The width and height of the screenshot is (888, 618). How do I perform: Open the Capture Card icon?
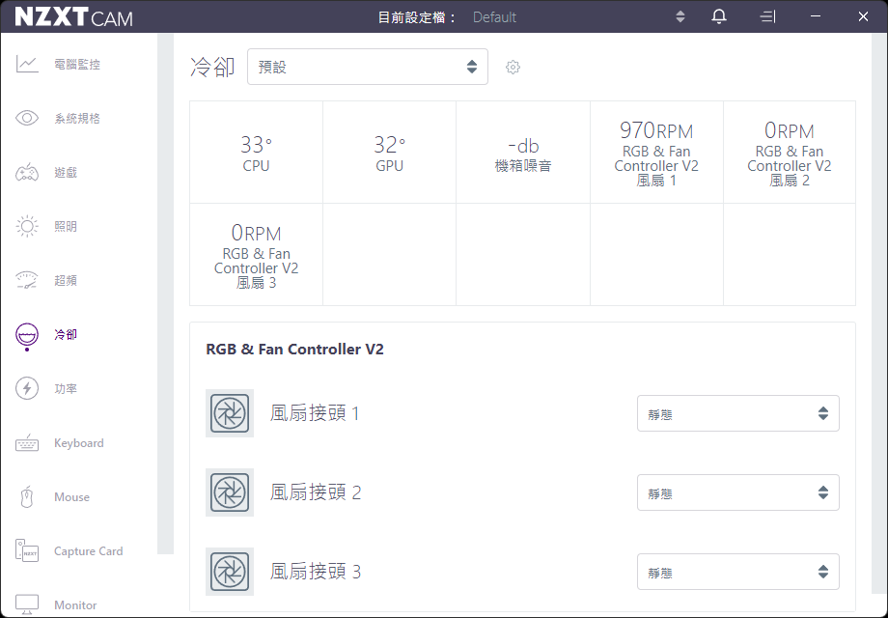pos(27,550)
